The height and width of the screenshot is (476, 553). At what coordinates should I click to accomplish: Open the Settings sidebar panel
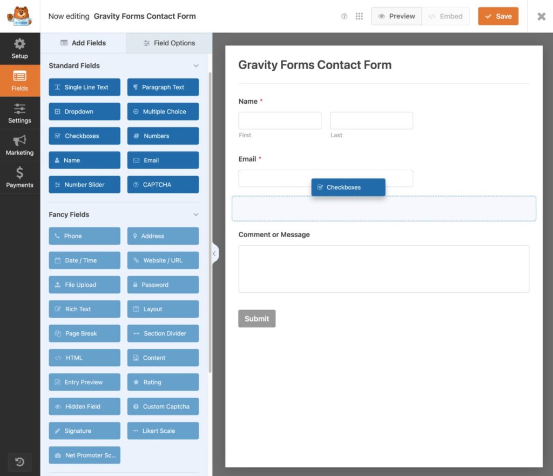pos(19,113)
